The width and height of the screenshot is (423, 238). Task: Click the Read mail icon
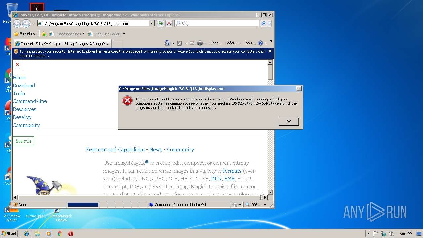192,43
